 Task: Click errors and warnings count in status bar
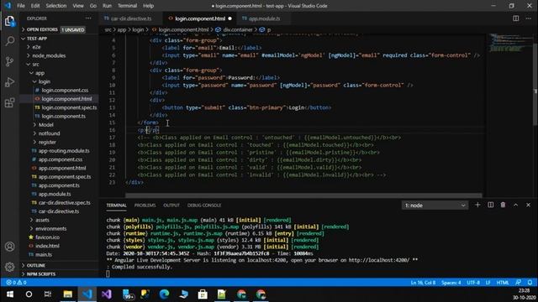coord(16,283)
